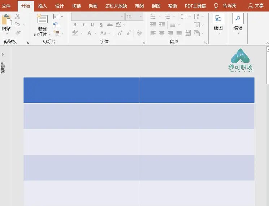This screenshot has height=206, width=269.
Task: Toggle Underline formatting
Action: [x=92, y=25]
